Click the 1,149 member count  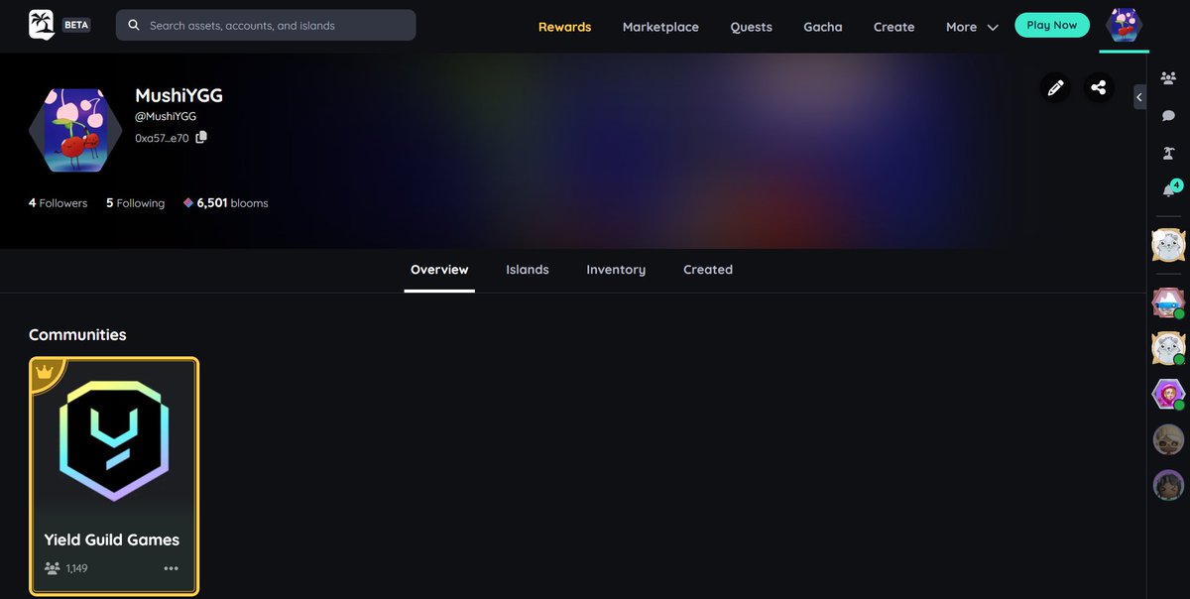[77, 568]
